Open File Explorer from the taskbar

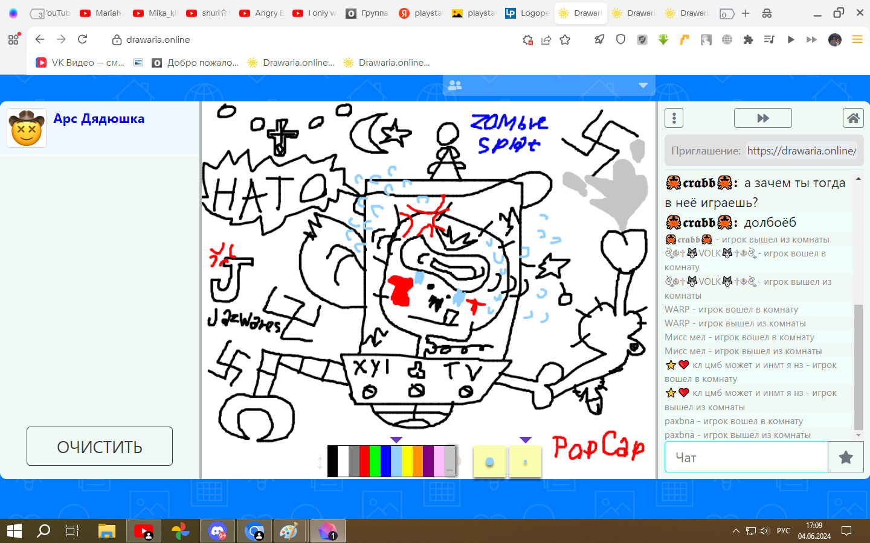(x=107, y=531)
